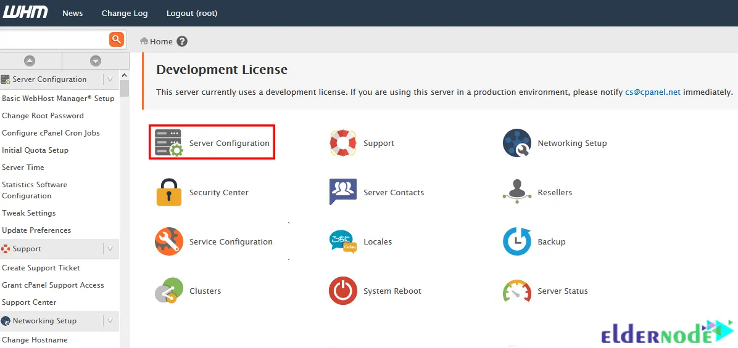The image size is (738, 348).
Task: Click the Networking Setup label in main panel
Action: 573,144
